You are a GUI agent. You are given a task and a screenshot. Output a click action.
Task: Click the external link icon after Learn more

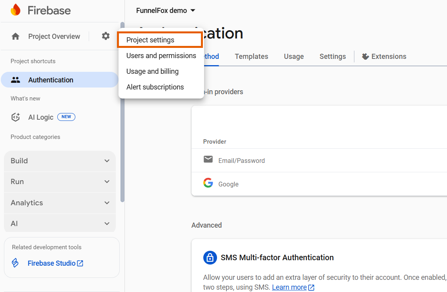[x=311, y=287]
